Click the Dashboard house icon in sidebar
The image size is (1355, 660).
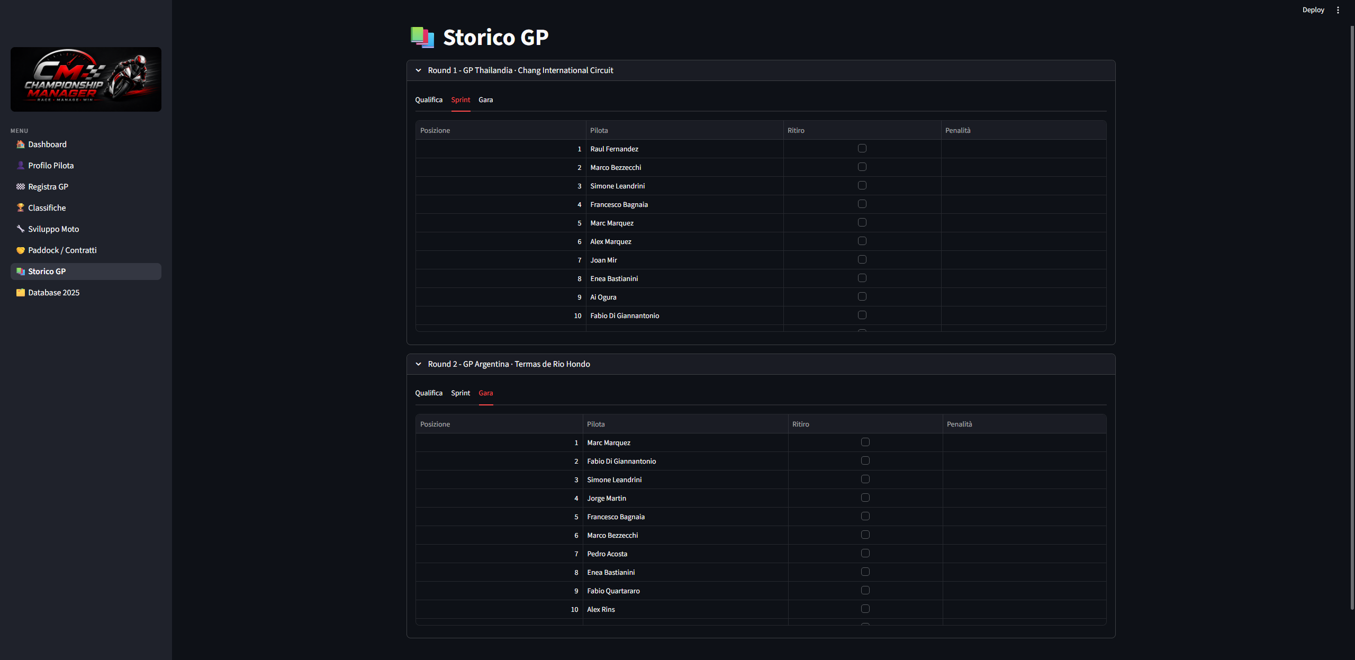click(21, 144)
